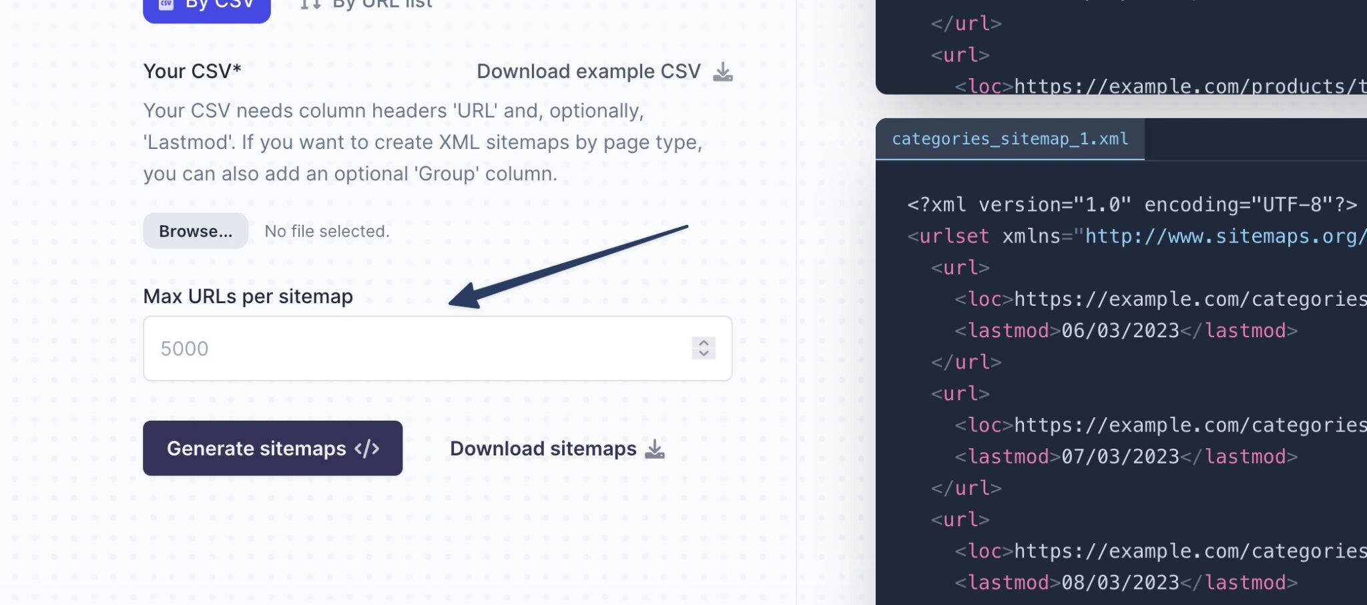
Task: Increase max URLs with up stepper arrow
Action: click(x=704, y=343)
